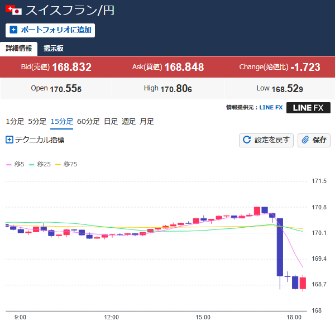Click the reload icon in 設定を戻す
The width and height of the screenshot is (335, 321).
click(x=247, y=140)
